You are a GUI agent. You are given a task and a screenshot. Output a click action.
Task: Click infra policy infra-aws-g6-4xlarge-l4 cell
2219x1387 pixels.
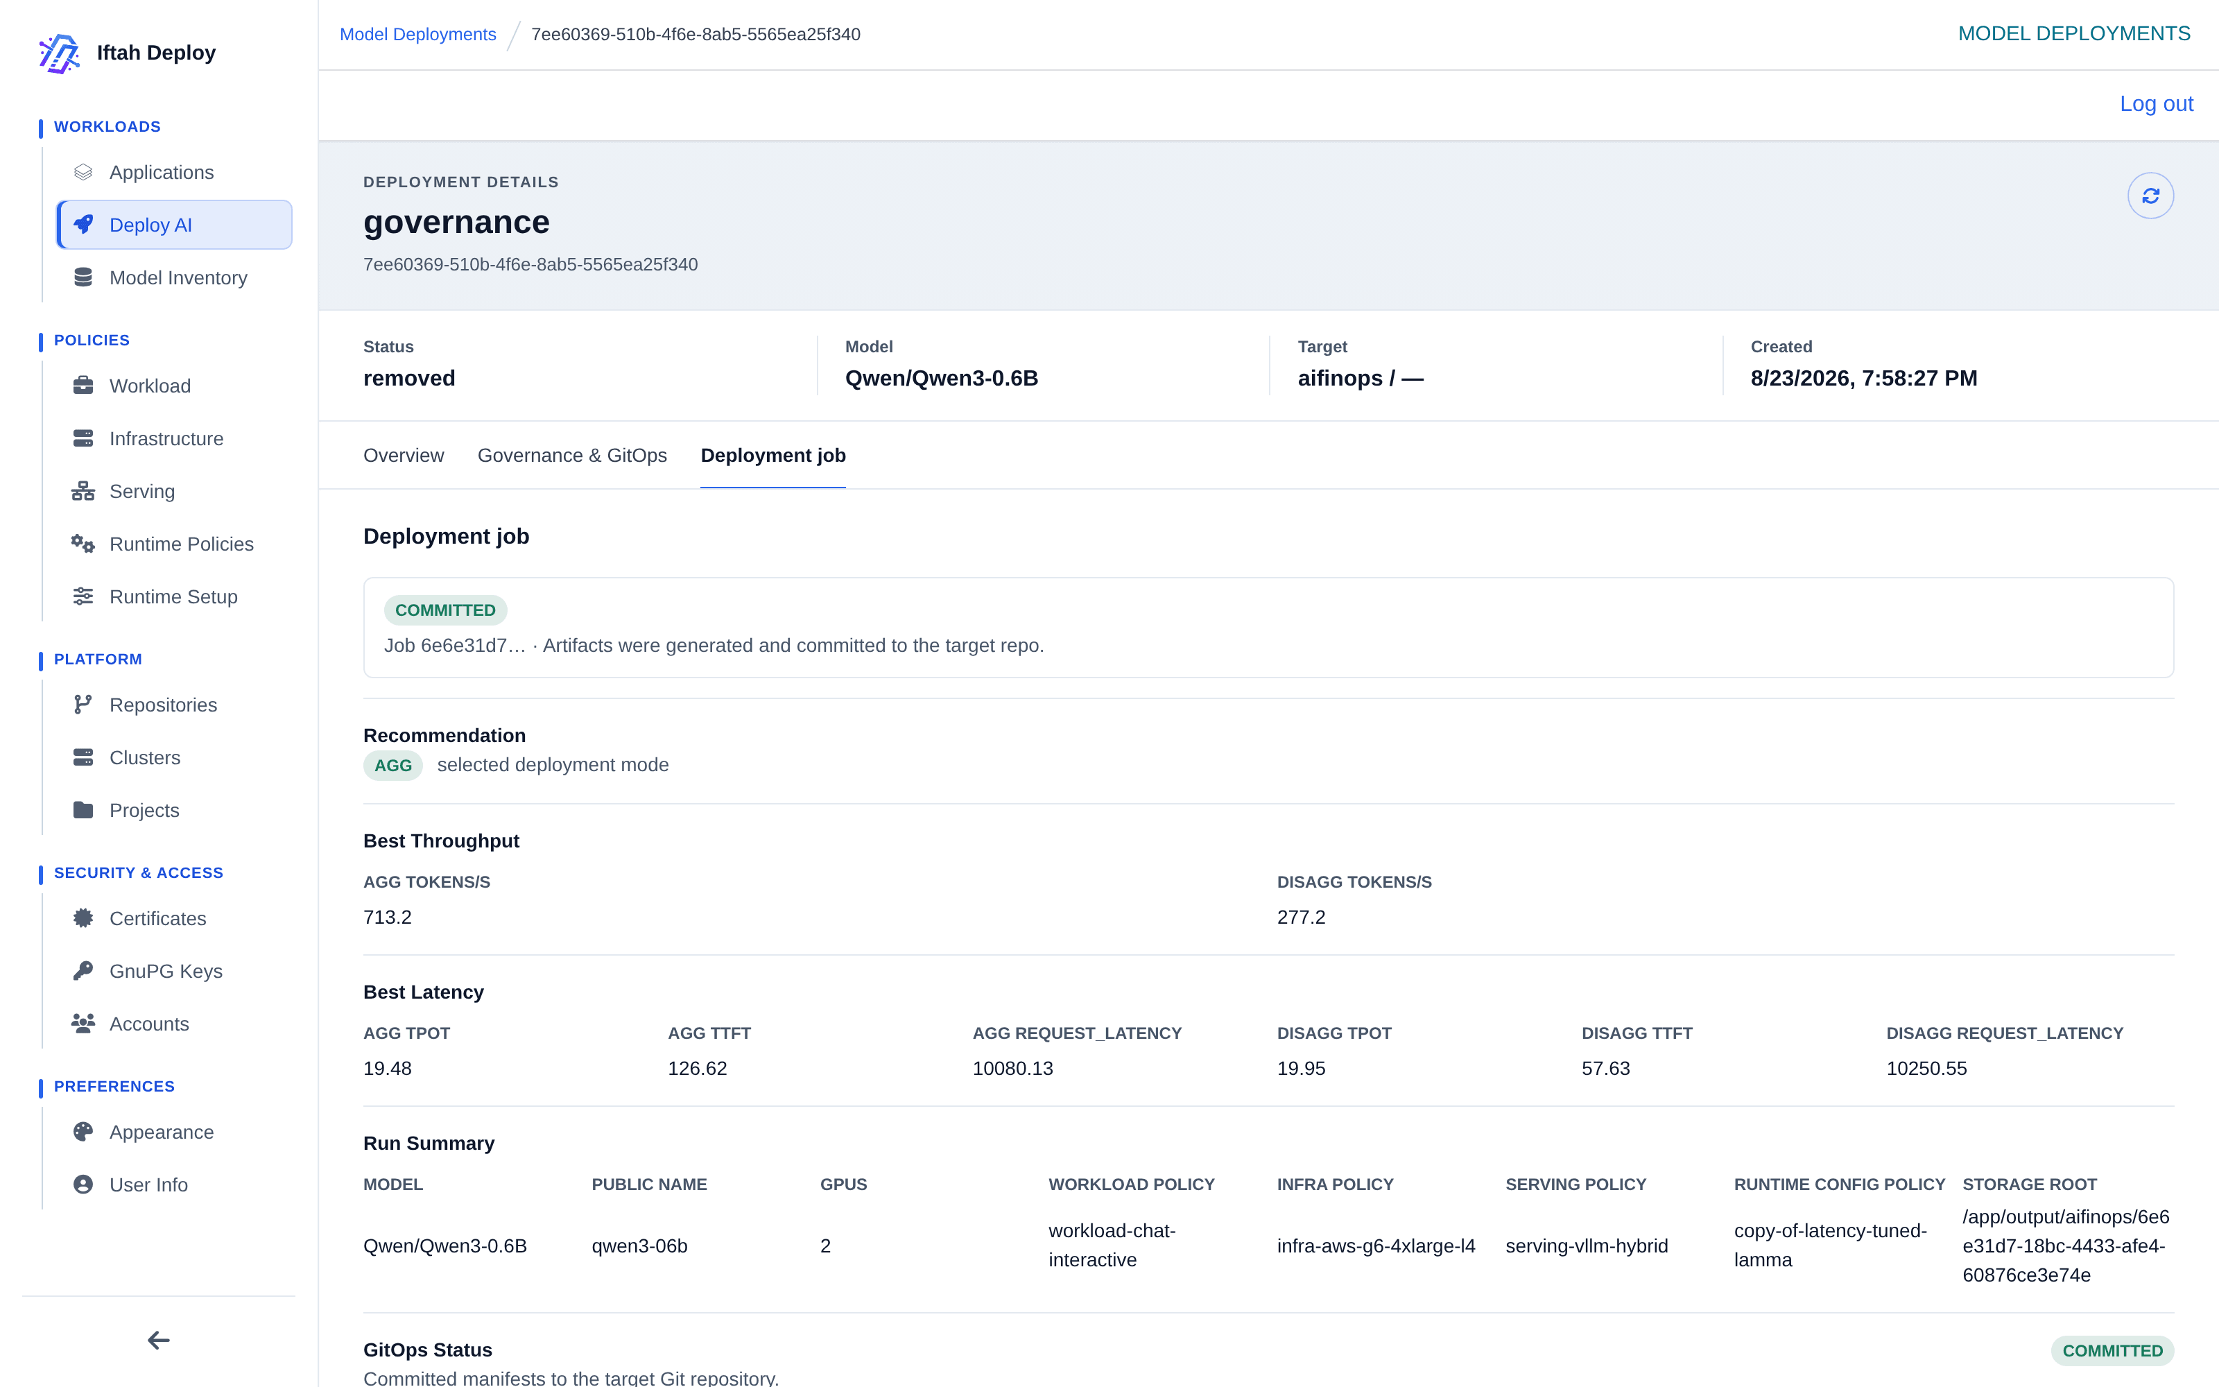(x=1375, y=1246)
